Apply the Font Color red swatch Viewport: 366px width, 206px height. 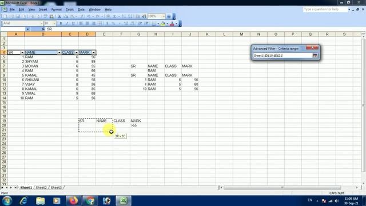(172, 23)
